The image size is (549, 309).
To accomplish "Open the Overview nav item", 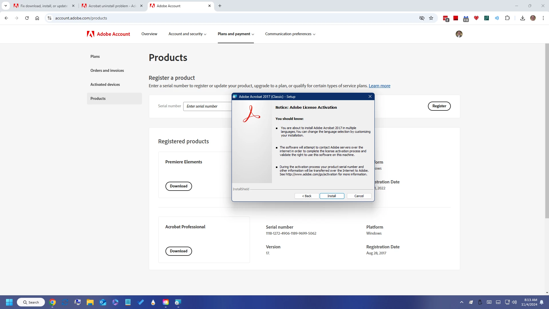I will tap(149, 34).
